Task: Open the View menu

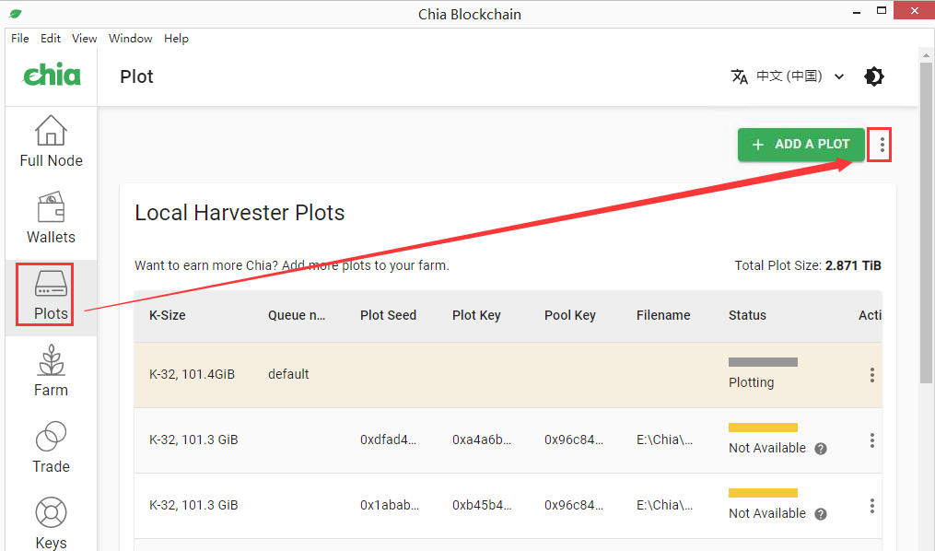Action: tap(85, 39)
